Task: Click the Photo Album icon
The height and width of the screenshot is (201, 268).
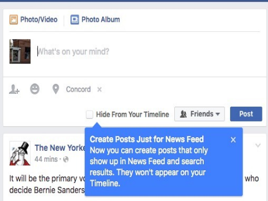Action: 75,20
